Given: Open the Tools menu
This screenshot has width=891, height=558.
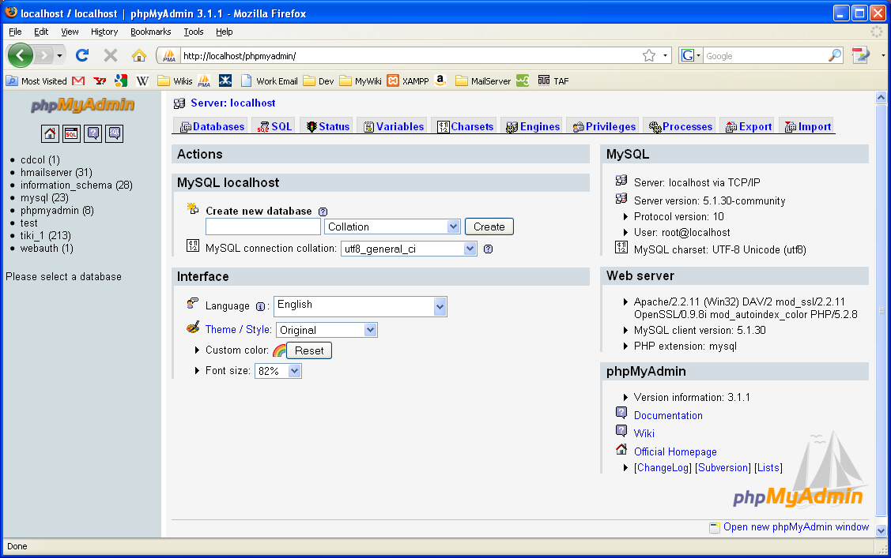Looking at the screenshot, I should [x=193, y=32].
